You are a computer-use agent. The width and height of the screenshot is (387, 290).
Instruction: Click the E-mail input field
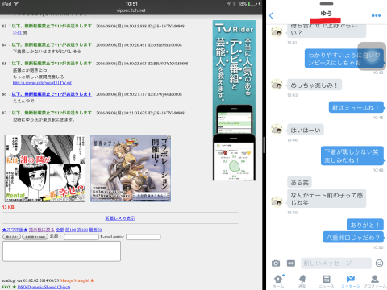144,237
